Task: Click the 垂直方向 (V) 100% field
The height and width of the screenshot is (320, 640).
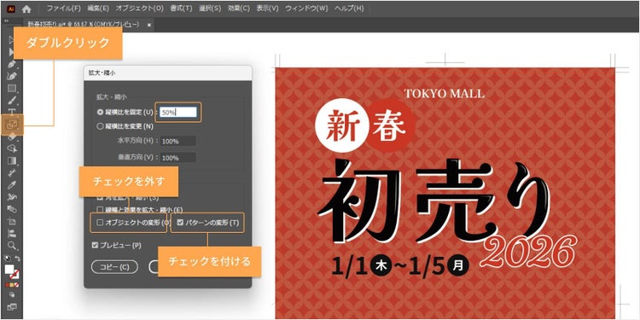Action: point(178,158)
